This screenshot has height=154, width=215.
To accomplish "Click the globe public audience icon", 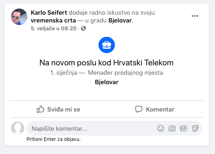I will coord(83,28).
